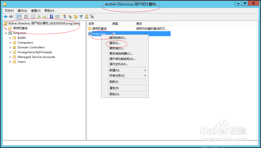Open the 新建(N) submenu

(128, 70)
